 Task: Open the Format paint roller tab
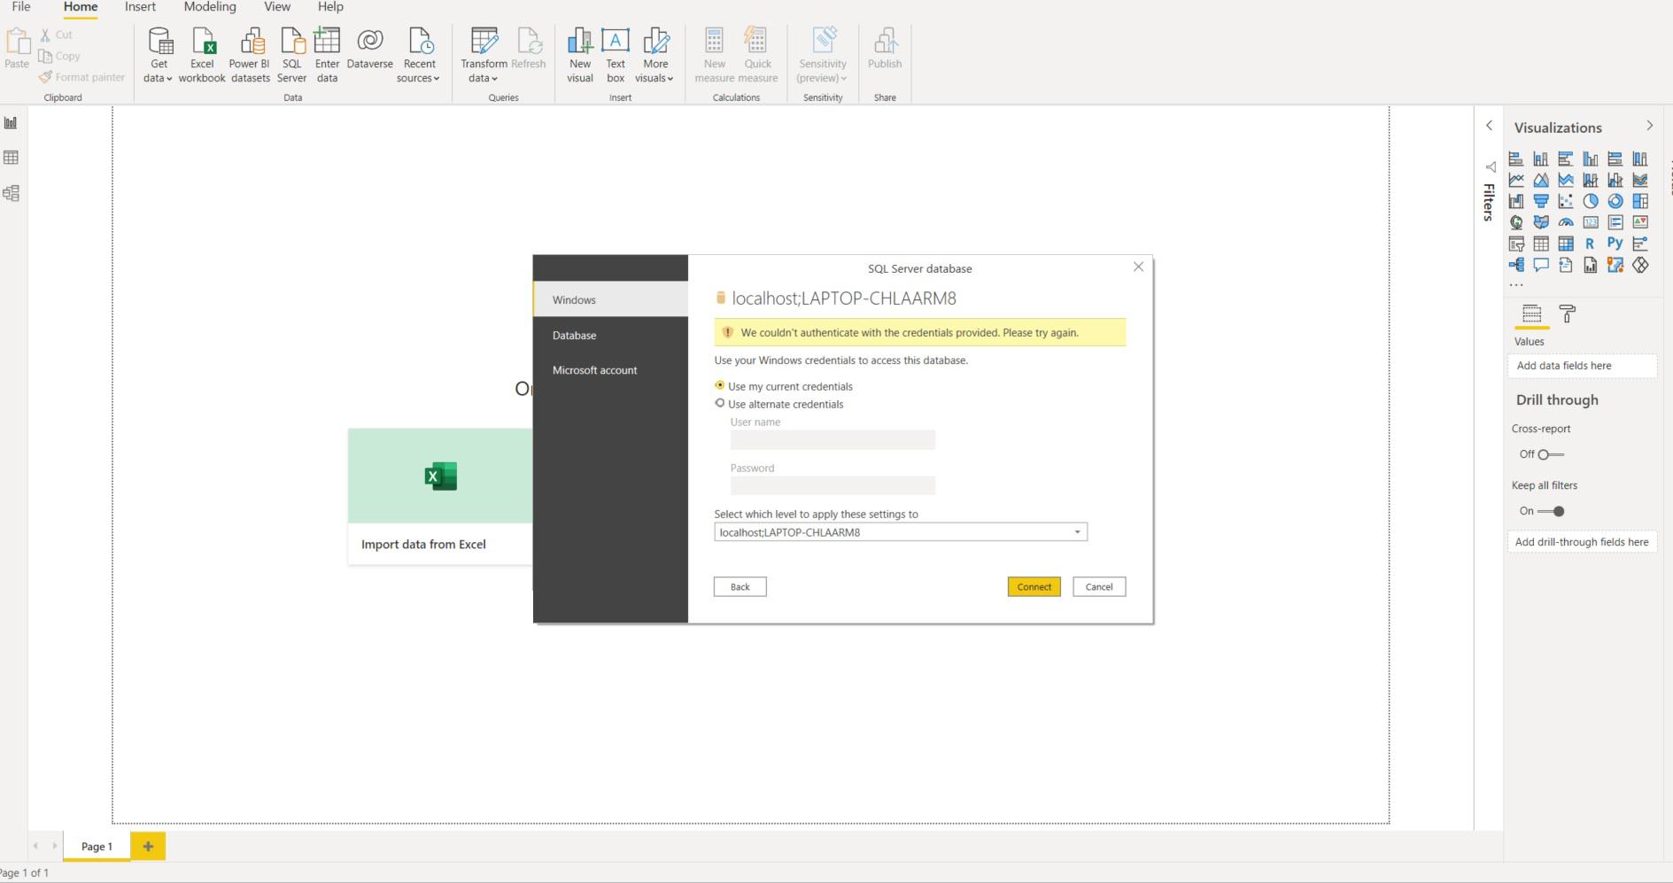pos(1567,314)
